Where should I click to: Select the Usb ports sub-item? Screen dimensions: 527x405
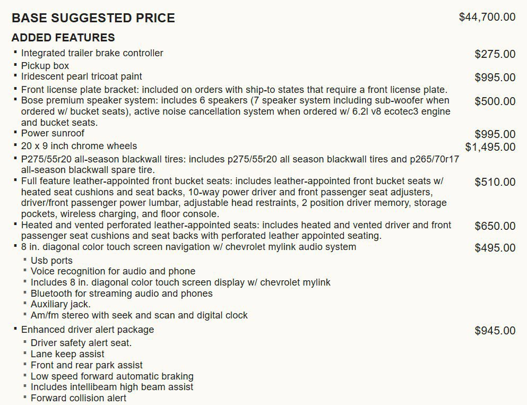tap(51, 261)
